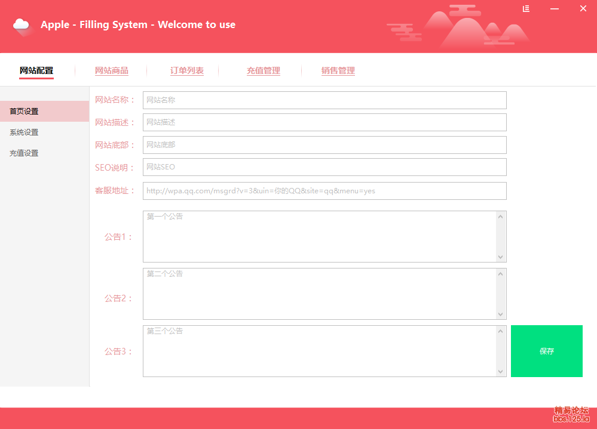The image size is (597, 429).
Task: Select 系统设置 in the sidebar
Action: [x=24, y=132]
